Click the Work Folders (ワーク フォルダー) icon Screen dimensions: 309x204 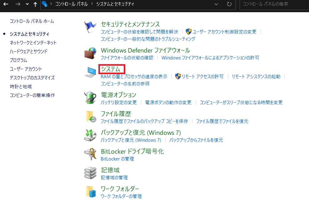(x=90, y=192)
